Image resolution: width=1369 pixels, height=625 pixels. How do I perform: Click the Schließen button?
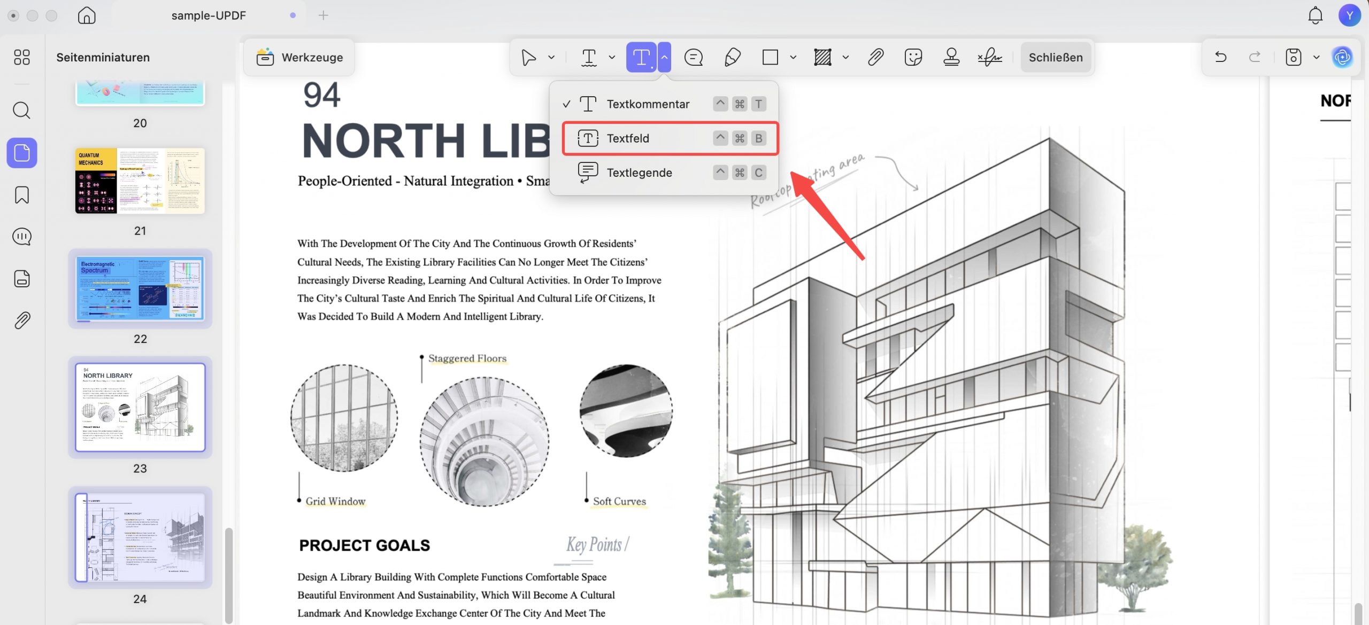point(1056,57)
